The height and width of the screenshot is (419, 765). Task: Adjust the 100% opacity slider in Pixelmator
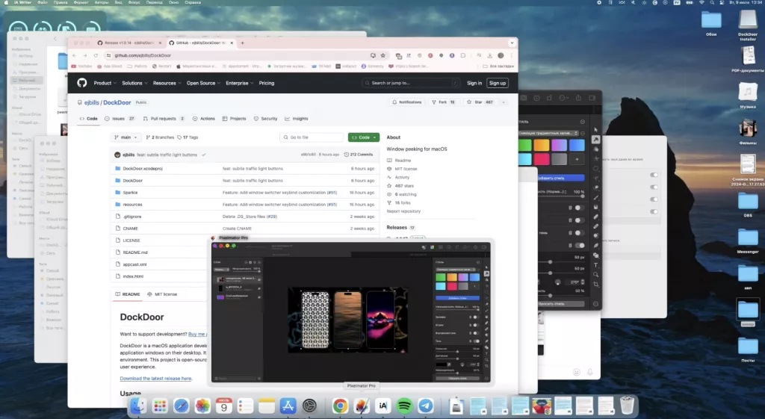pos(561,196)
